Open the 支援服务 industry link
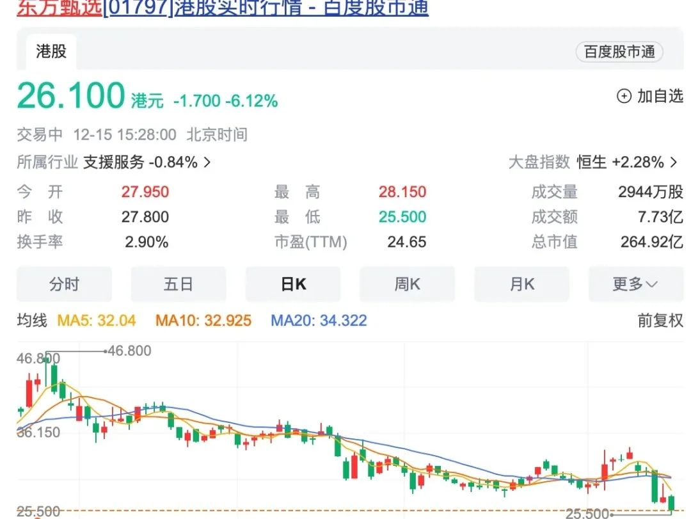This screenshot has height=519, width=691. 114,163
